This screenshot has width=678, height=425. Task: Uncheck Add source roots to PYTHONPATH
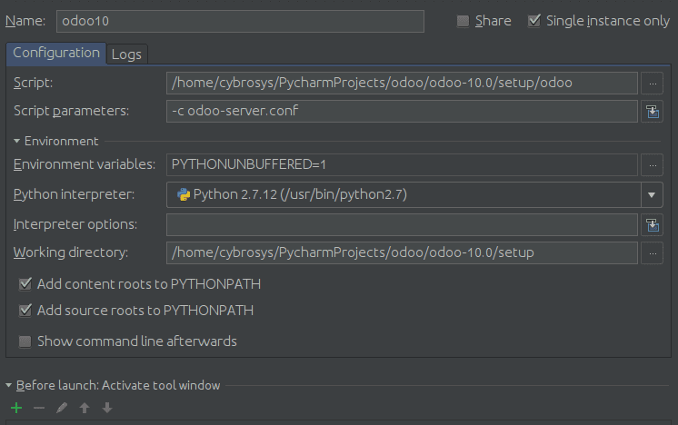pyautogui.click(x=25, y=311)
